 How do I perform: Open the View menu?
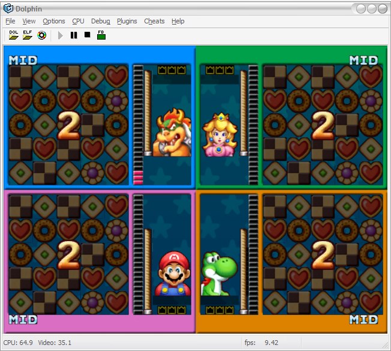29,21
